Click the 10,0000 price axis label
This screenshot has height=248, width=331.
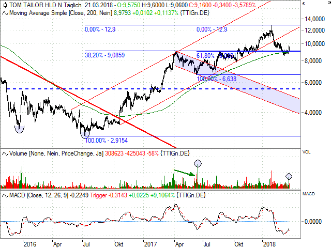[x=314, y=44]
